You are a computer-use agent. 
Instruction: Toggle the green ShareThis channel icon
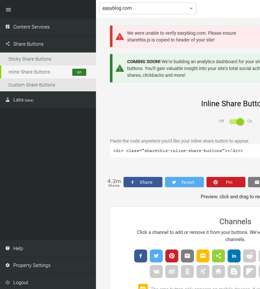[219, 256]
